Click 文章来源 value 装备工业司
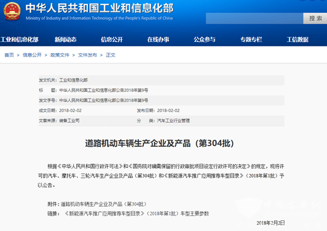 click(x=69, y=121)
